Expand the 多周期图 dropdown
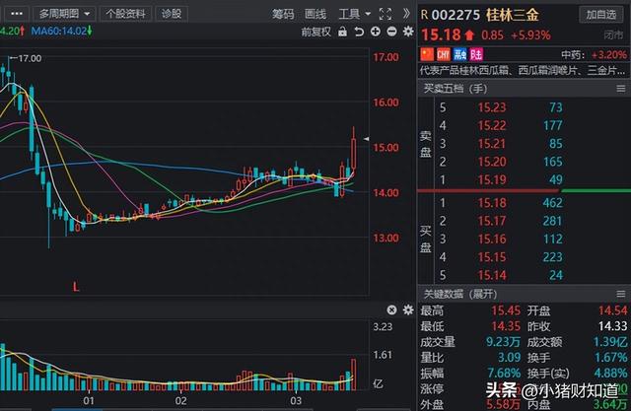This screenshot has height=411, width=631. pyautogui.click(x=64, y=14)
